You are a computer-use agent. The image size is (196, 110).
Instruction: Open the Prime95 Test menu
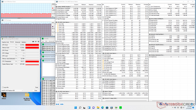pyautogui.click(x=43, y=41)
